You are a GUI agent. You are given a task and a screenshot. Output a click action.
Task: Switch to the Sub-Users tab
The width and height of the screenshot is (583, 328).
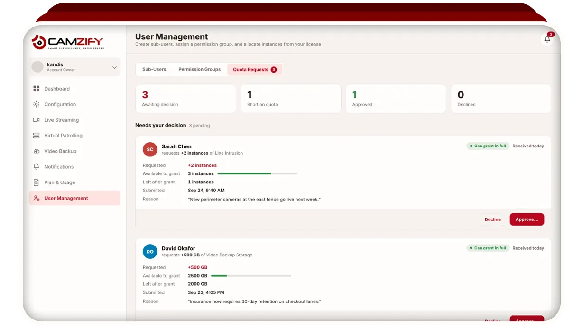154,69
